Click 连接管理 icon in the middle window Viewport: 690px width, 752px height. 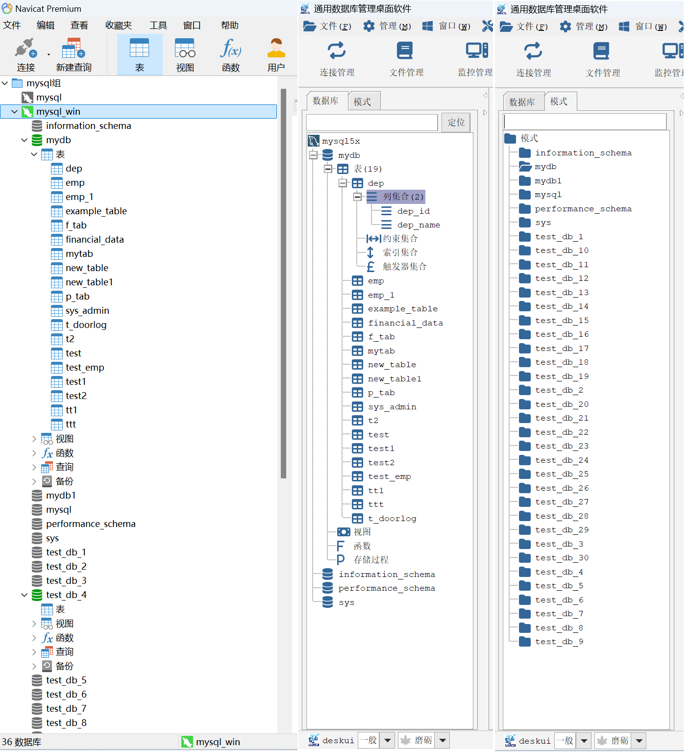click(x=337, y=51)
